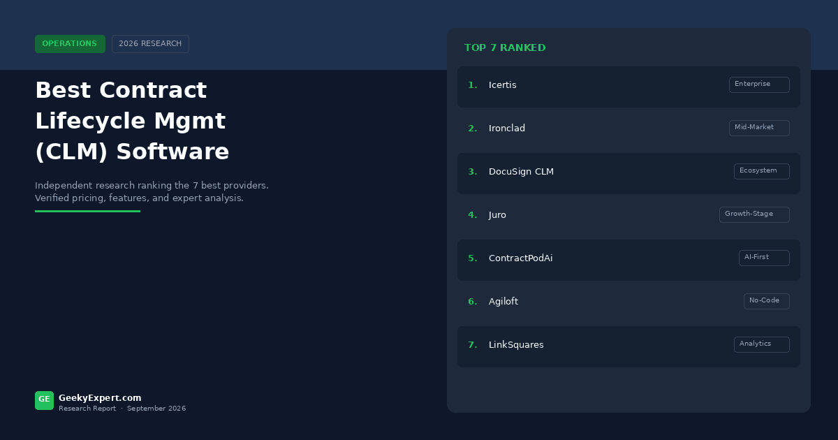
Task: Click the AI-First tag
Action: [x=764, y=258]
